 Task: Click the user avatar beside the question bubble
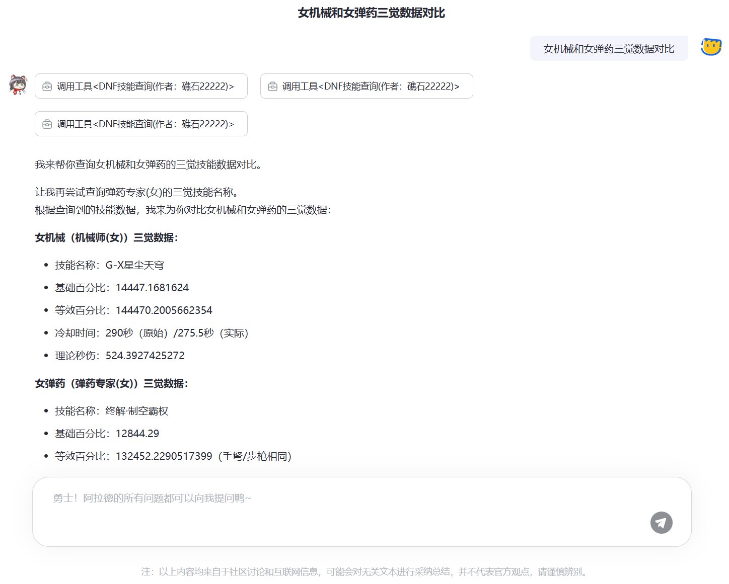[710, 47]
